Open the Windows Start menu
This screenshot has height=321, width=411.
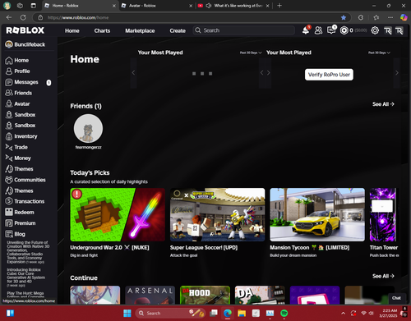click(x=127, y=313)
